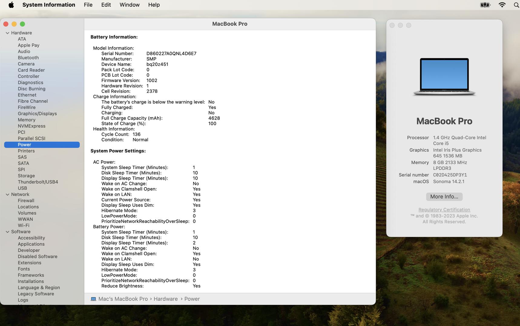This screenshot has height=326, width=520.
Task: Select Locations under Network
Action: tap(28, 207)
